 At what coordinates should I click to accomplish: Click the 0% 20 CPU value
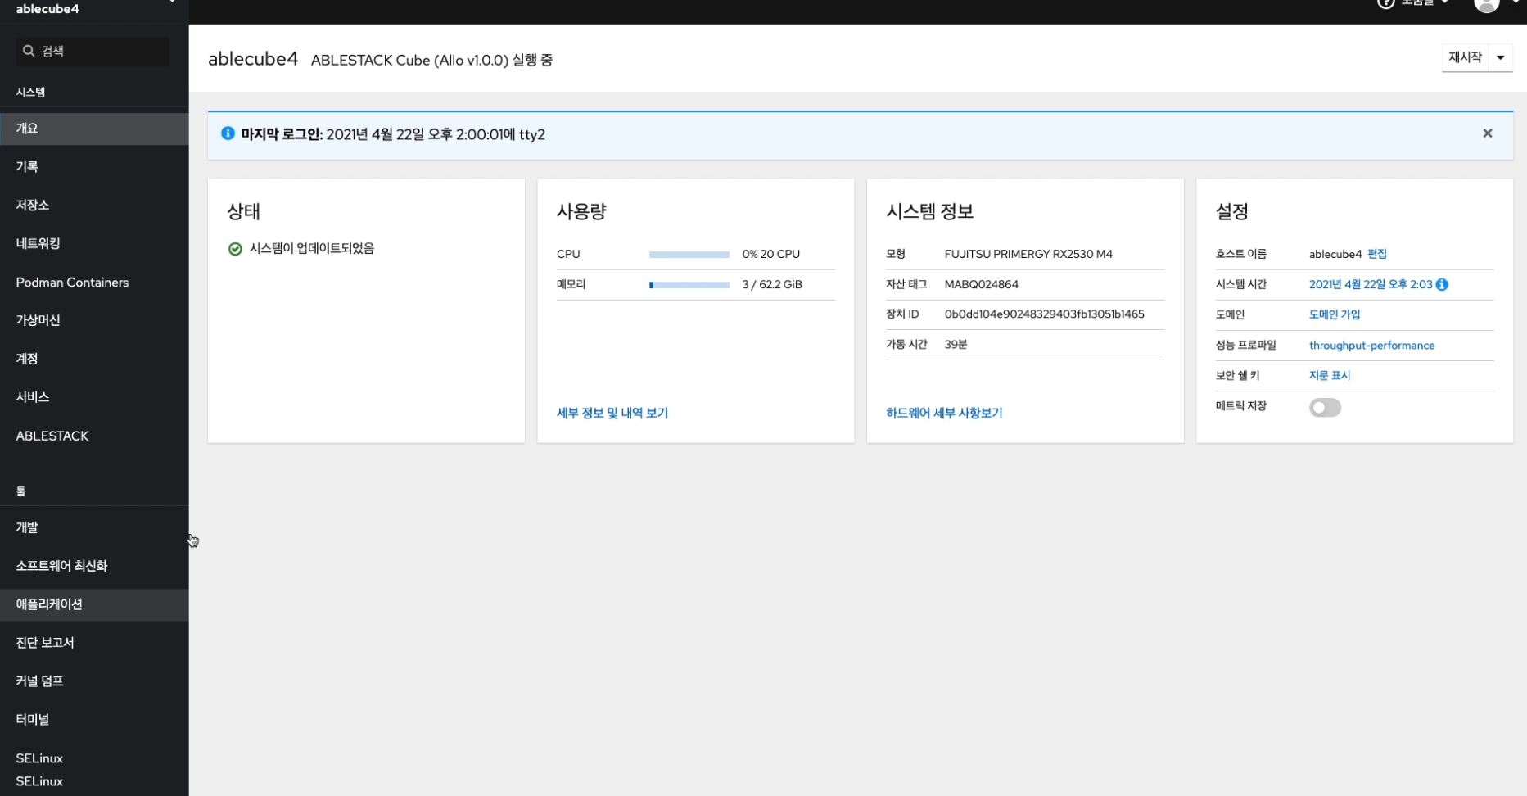pos(771,254)
